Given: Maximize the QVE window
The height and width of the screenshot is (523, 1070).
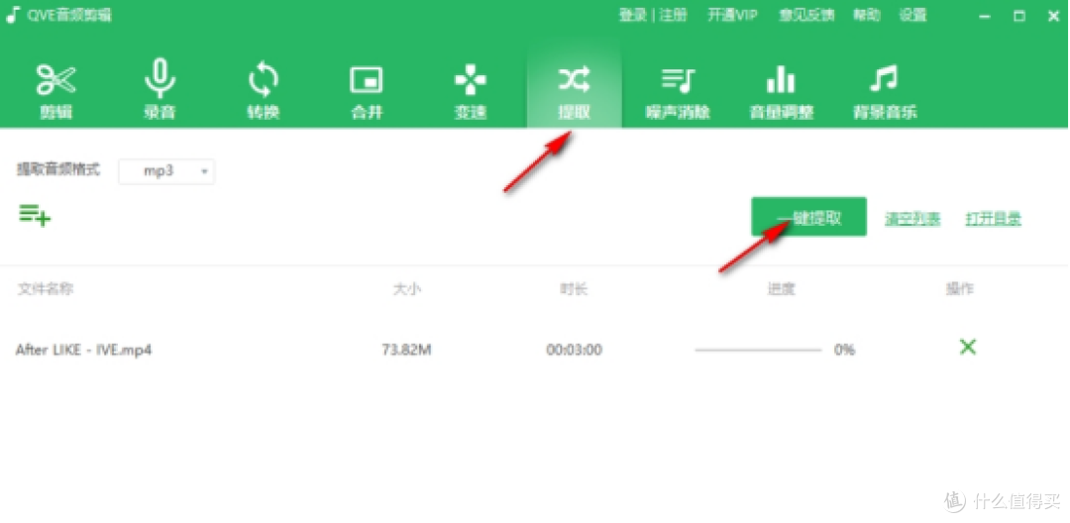Looking at the screenshot, I should 1019,17.
